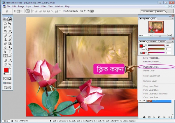The image size is (175, 123).
Task: Select the Custom Shape tool in the toolbox
Action: 10,56
